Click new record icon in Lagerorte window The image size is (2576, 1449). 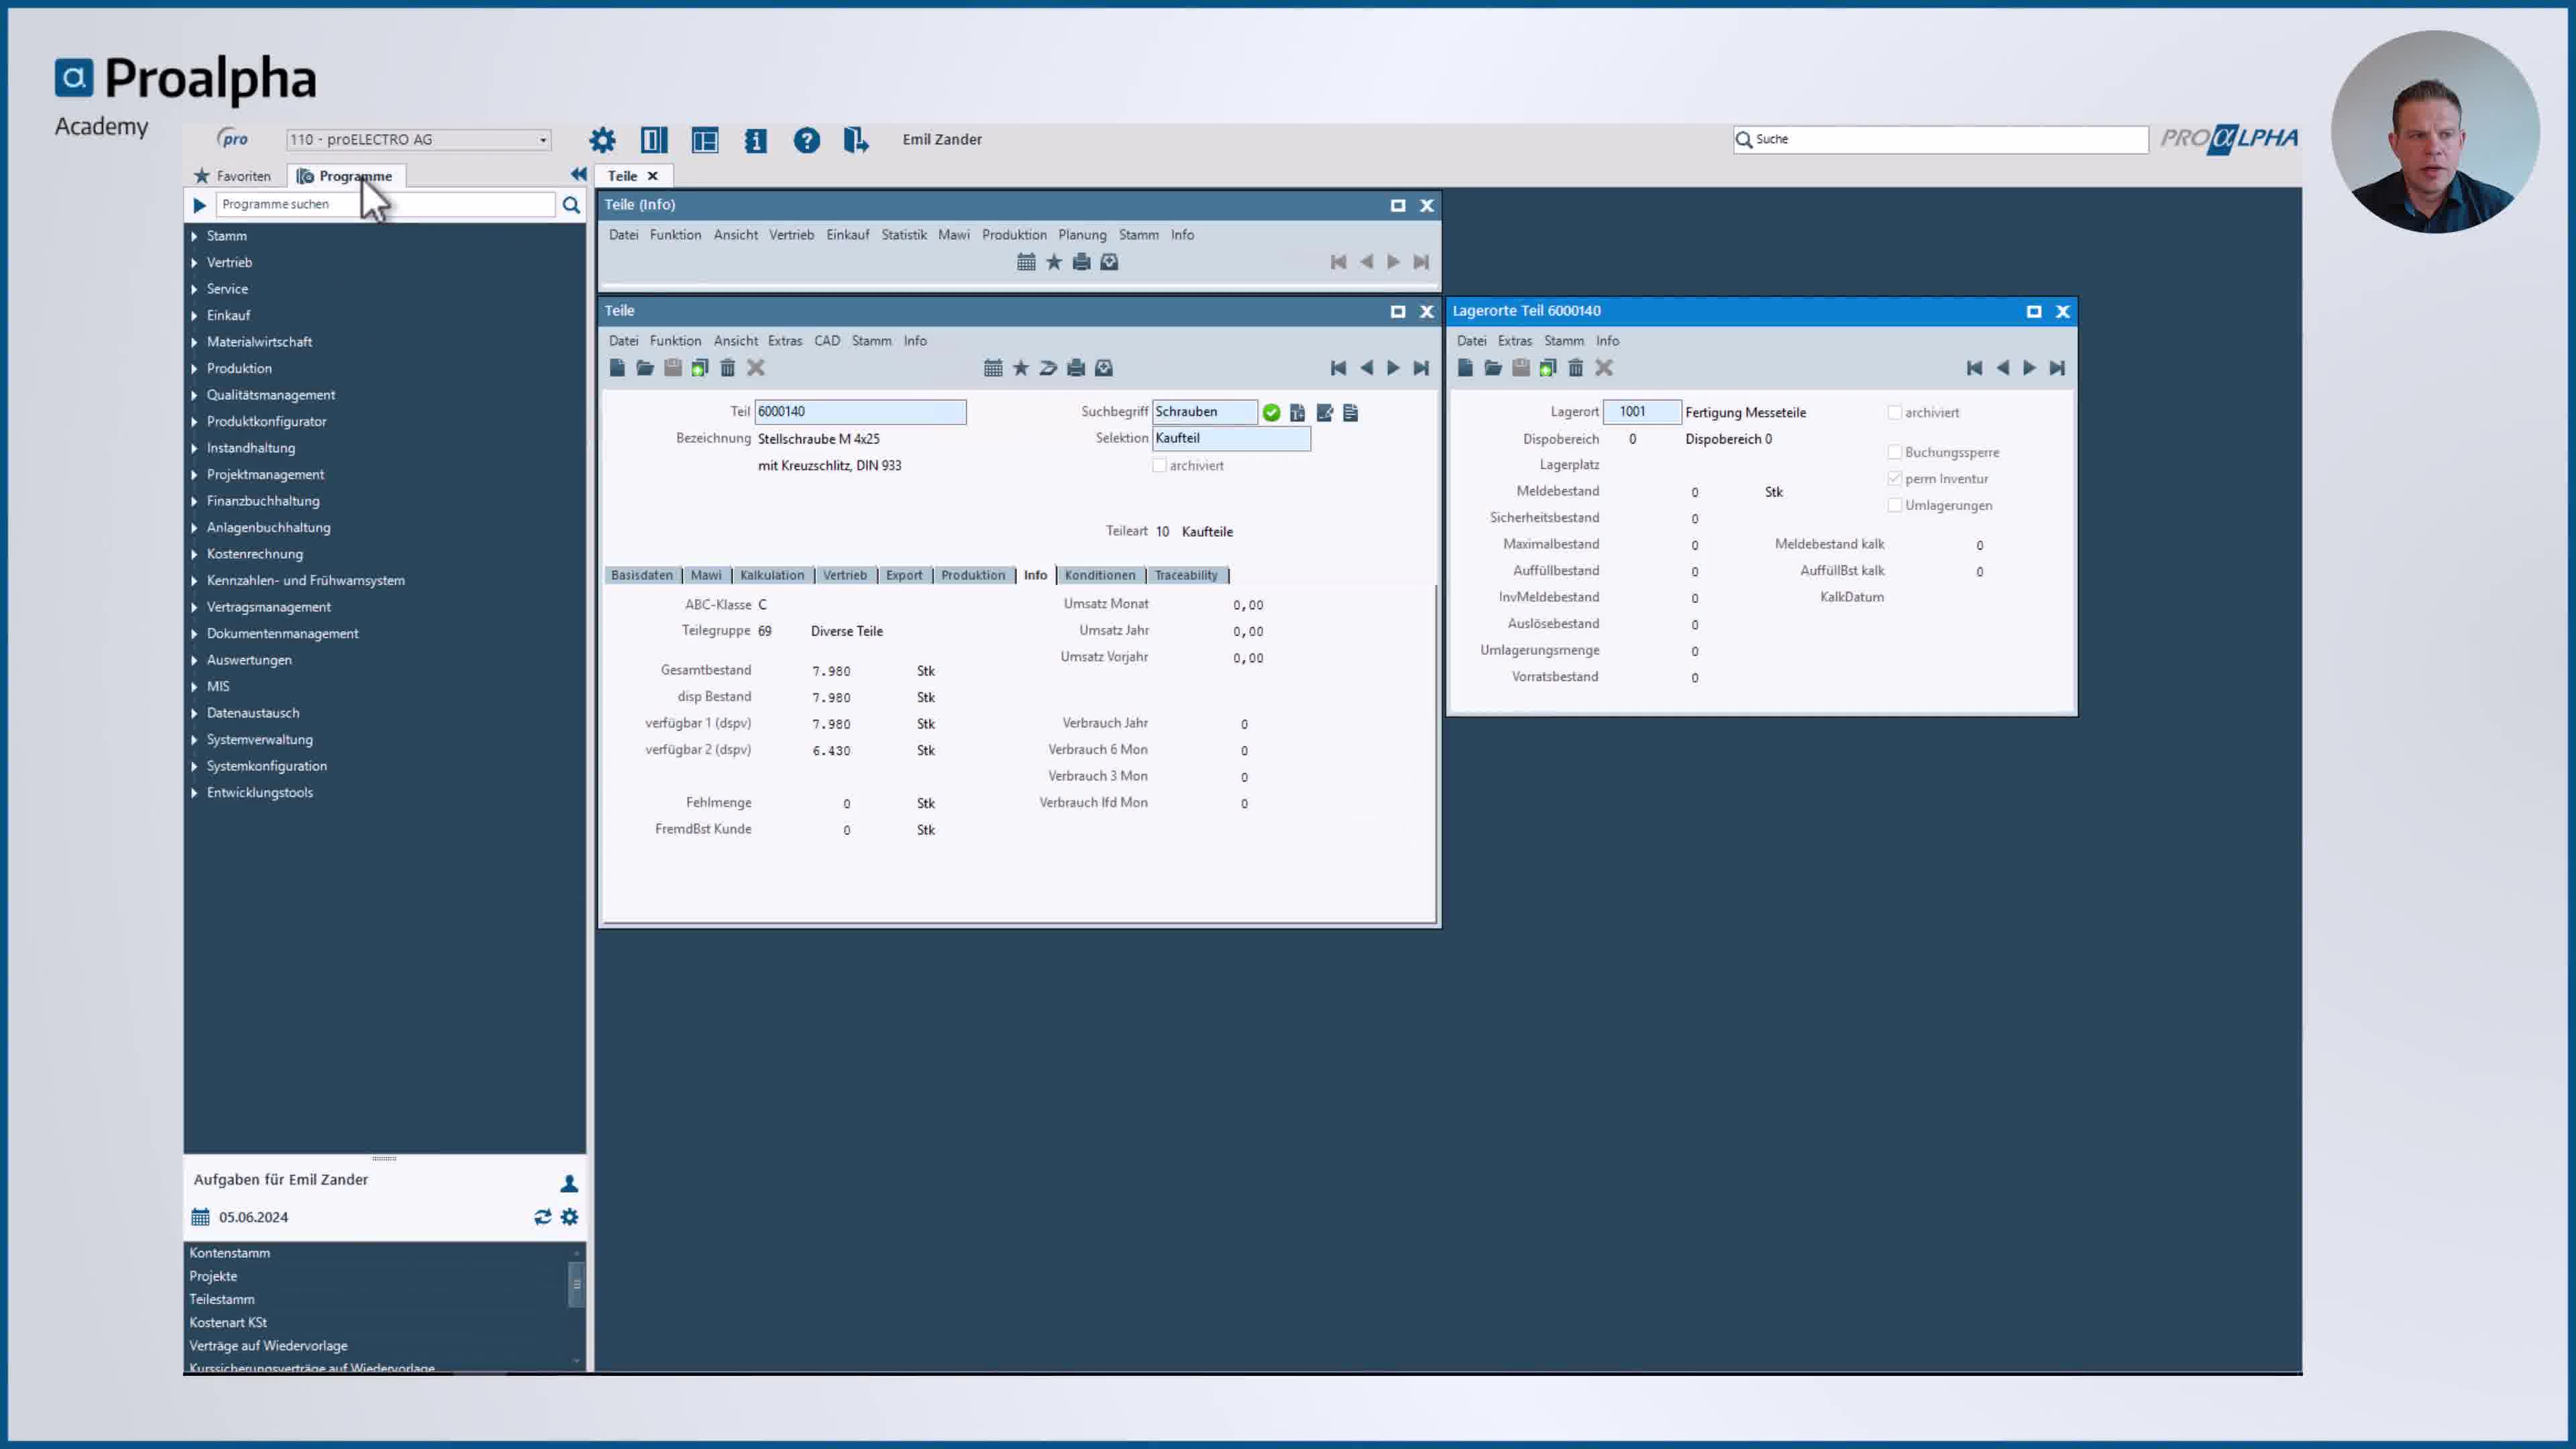point(1465,368)
